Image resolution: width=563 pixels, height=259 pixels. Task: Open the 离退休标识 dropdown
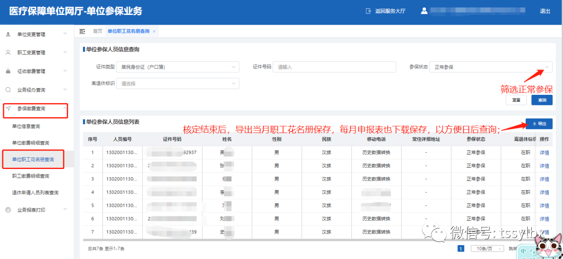pyautogui.click(x=177, y=83)
